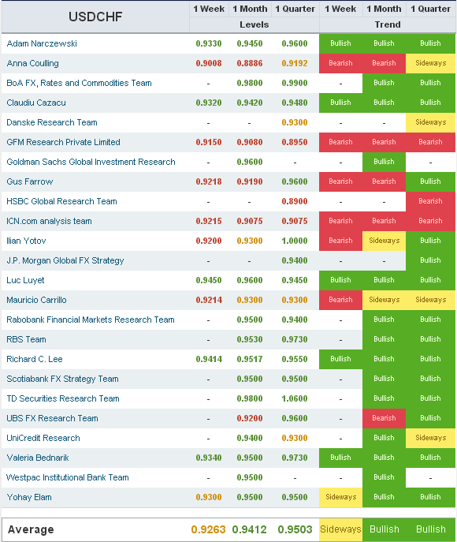Image resolution: width=457 pixels, height=542 pixels.
Task: Select Valeria Bednarik 1 Week level 0.9340
Action: point(209,458)
